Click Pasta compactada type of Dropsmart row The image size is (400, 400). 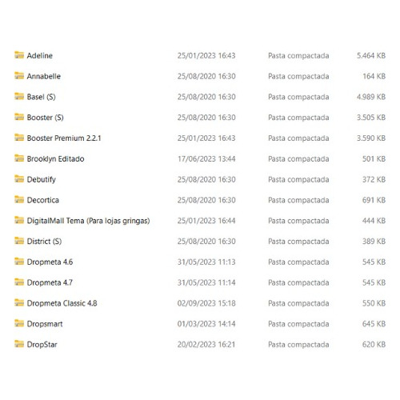[298, 324]
